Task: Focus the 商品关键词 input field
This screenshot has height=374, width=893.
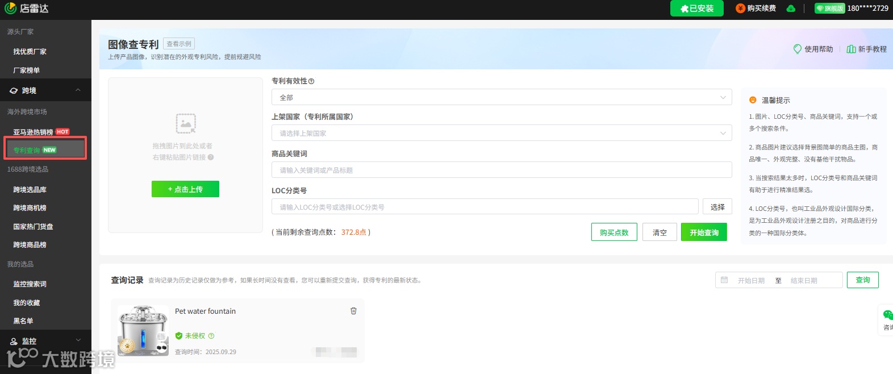Action: click(502, 170)
